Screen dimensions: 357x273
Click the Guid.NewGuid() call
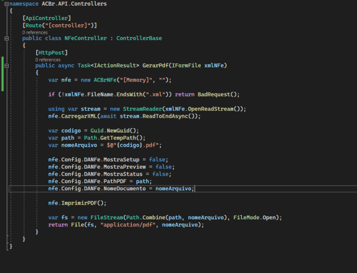pyautogui.click(x=113, y=131)
